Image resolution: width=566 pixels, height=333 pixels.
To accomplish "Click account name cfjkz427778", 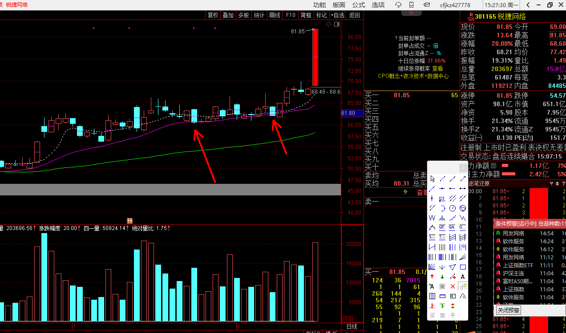I will [455, 5].
